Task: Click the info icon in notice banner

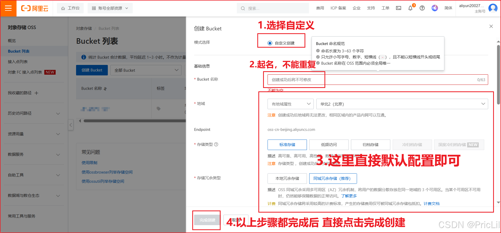Action: point(84,57)
